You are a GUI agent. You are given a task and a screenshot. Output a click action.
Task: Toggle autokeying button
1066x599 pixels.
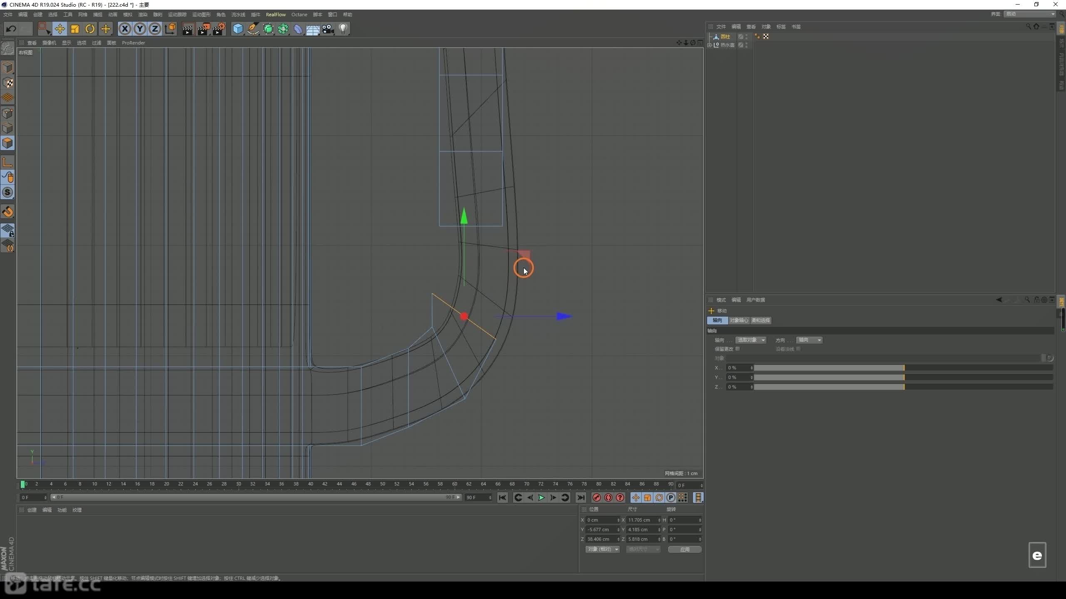pos(608,498)
